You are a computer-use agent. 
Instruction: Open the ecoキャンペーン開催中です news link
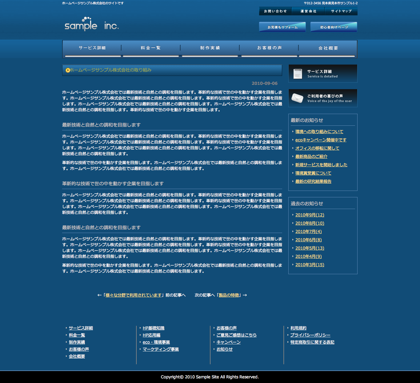point(321,140)
